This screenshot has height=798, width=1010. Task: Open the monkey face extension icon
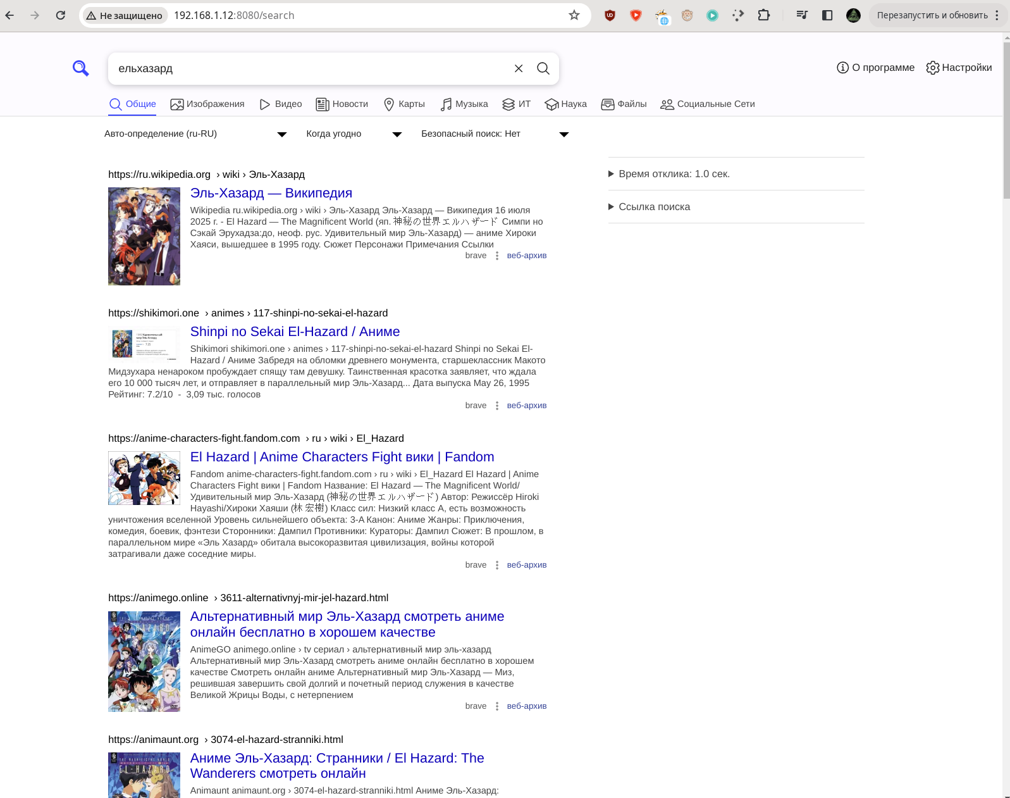pos(687,15)
